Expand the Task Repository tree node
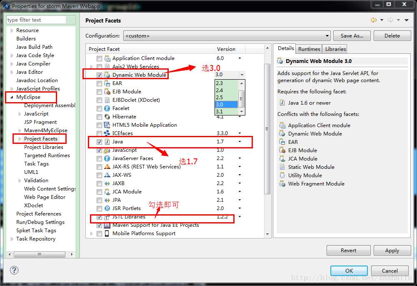The height and width of the screenshot is (286, 417). pos(11,239)
